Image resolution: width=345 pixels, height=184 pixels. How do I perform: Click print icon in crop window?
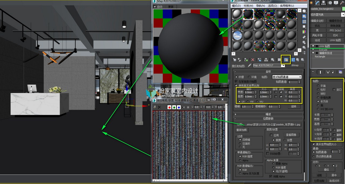pos(154,107)
